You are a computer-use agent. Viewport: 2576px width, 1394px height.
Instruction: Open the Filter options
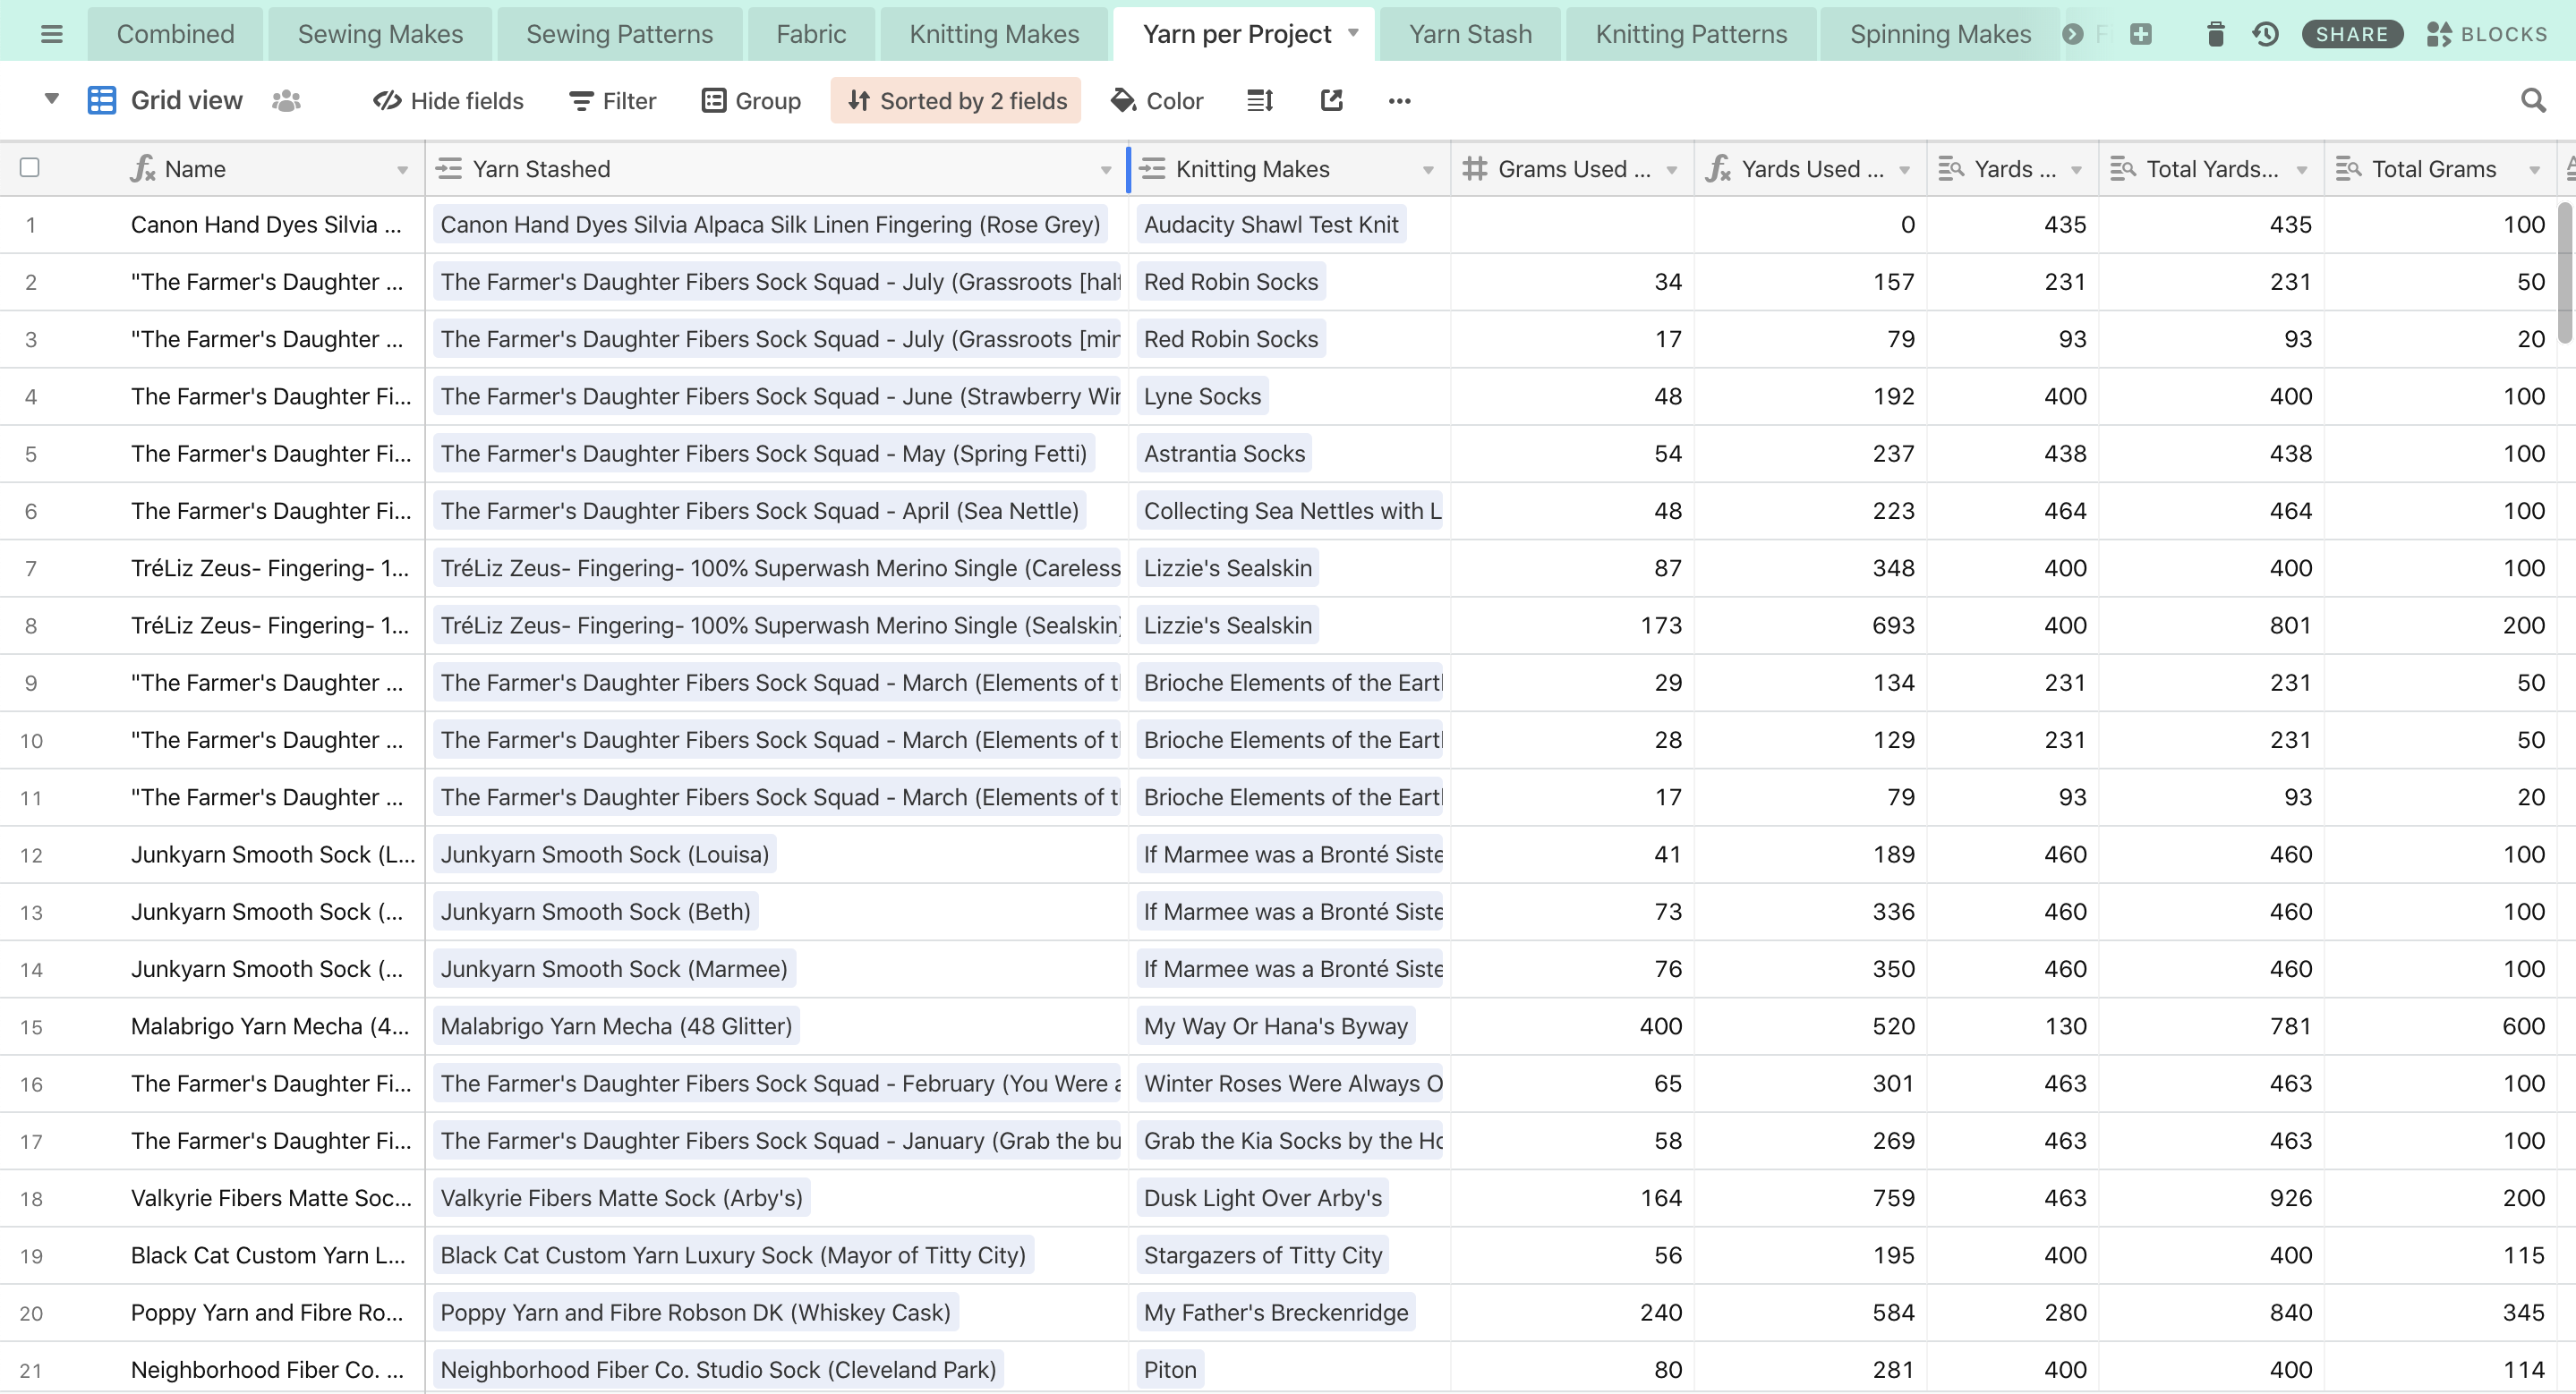pyautogui.click(x=612, y=100)
